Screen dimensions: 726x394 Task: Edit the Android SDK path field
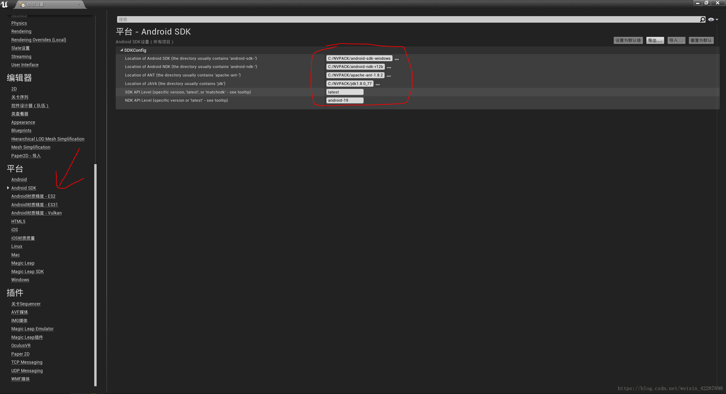pos(359,58)
